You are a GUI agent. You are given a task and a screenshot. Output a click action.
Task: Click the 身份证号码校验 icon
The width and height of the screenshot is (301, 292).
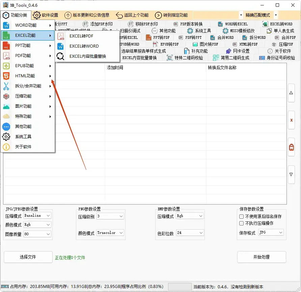pyautogui.click(x=278, y=58)
